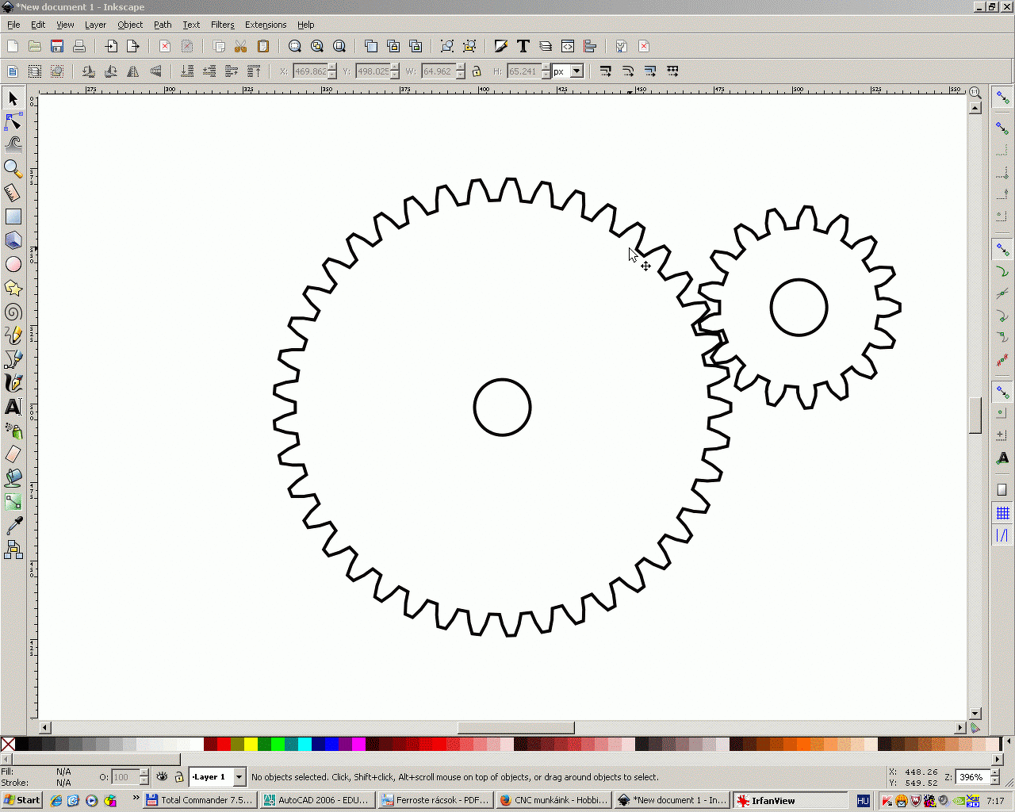Expand the Layer 1 selector dropdown
Screen dimensions: 1015x812
coord(239,777)
